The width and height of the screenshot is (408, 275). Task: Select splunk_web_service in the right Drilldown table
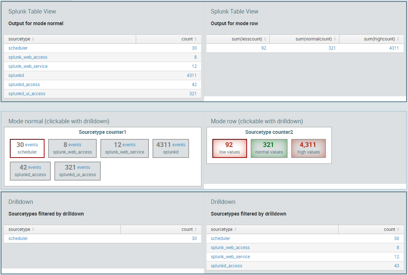click(x=230, y=257)
